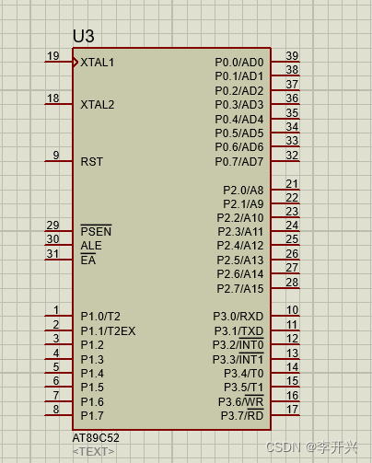Select the P2.3/A11 pin label

coord(240,232)
